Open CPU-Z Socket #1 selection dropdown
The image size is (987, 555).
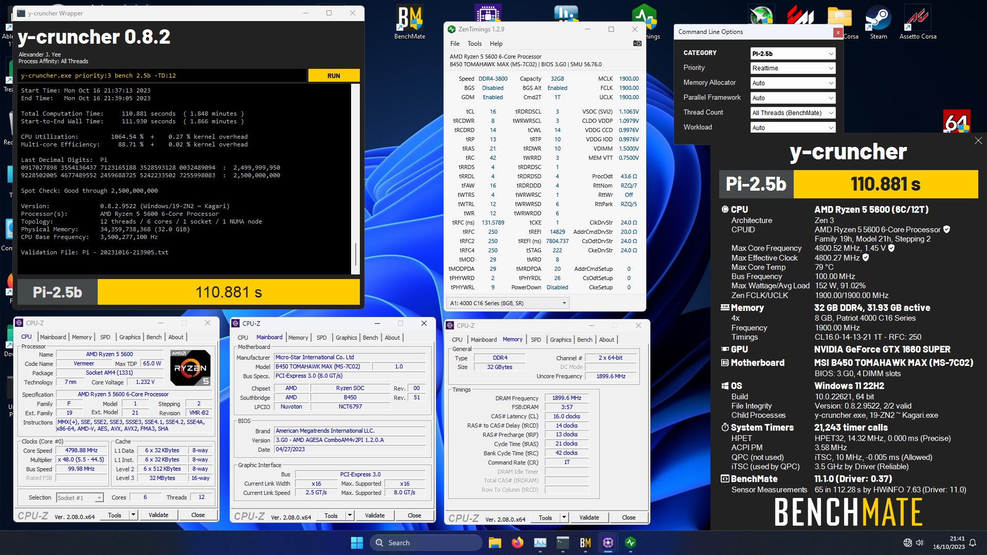[x=80, y=497]
